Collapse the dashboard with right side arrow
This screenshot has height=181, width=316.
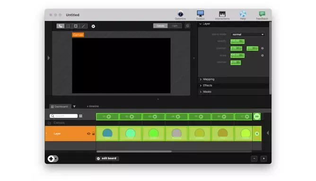point(268,133)
